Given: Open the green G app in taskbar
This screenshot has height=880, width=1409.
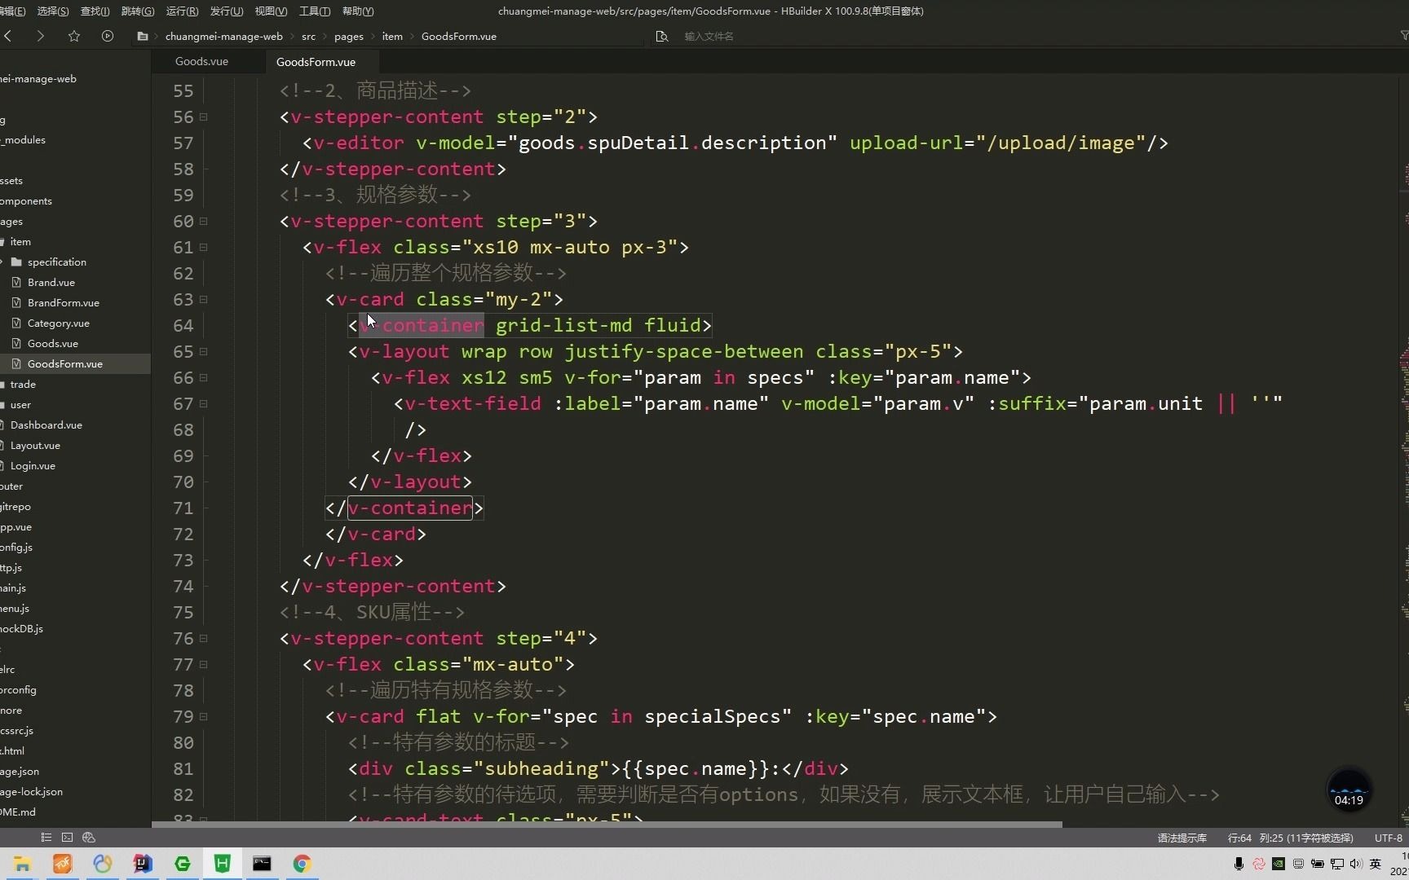Looking at the screenshot, I should 182,864.
